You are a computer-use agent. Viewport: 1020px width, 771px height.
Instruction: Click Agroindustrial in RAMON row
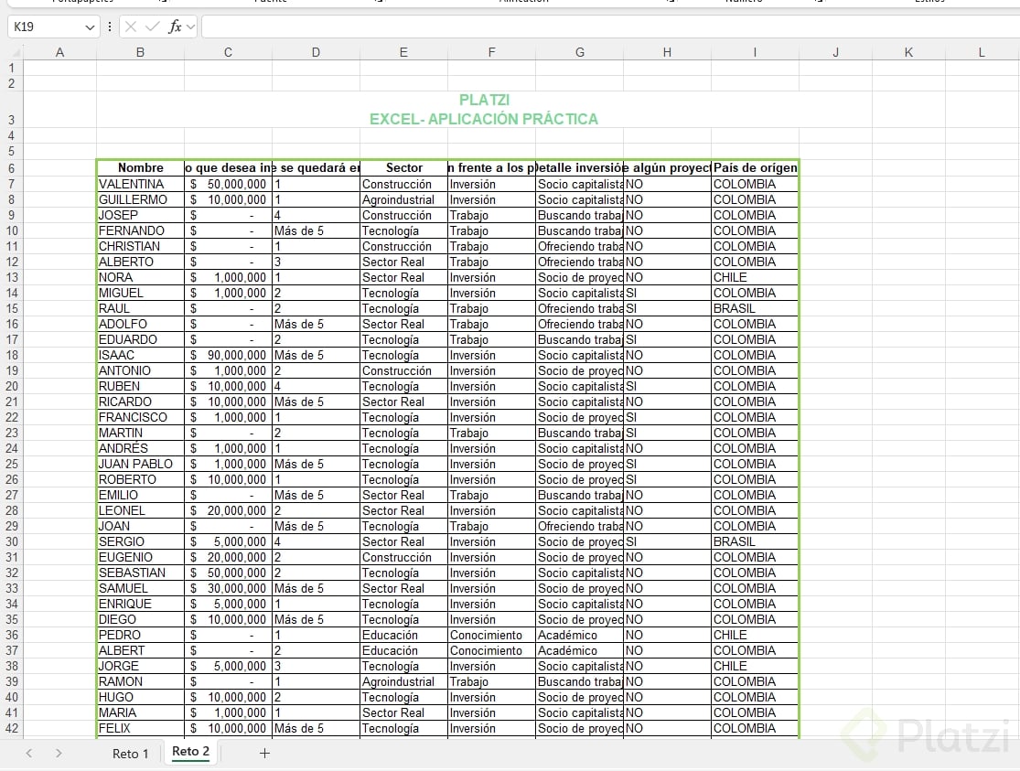[x=404, y=682]
